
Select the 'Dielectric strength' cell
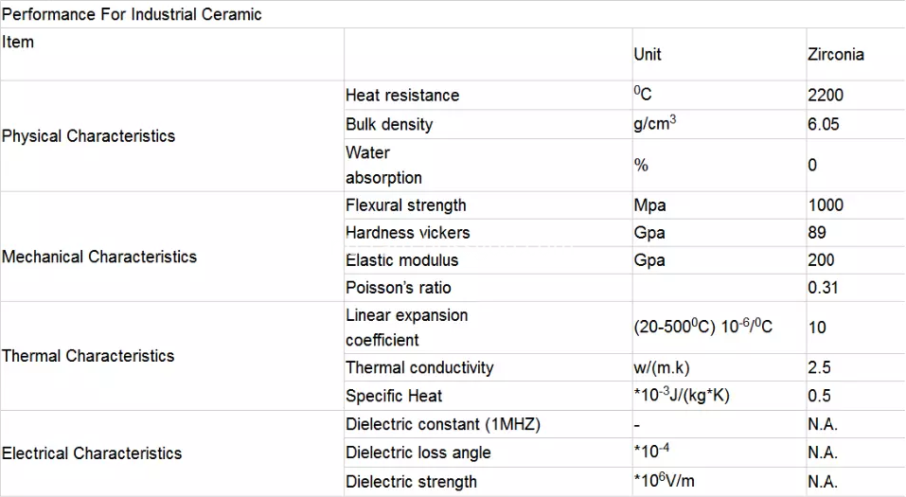pyautogui.click(x=489, y=482)
